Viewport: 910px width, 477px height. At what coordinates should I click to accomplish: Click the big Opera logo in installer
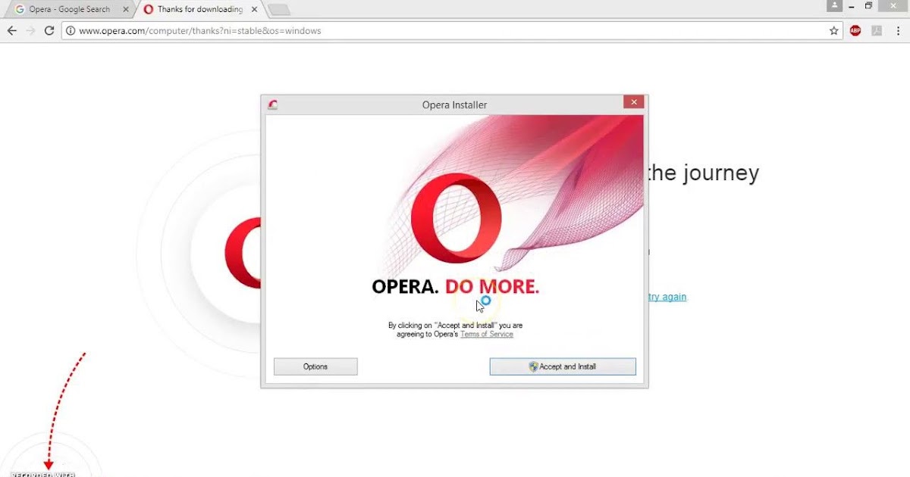pyautogui.click(x=456, y=219)
